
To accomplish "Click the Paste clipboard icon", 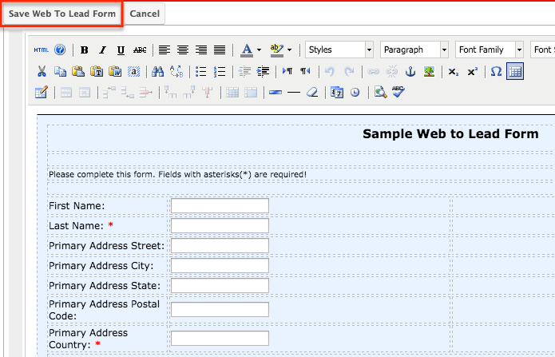I will click(x=78, y=72).
